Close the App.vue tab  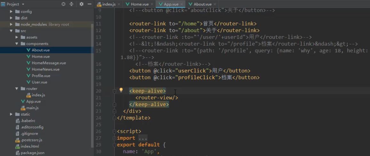[181, 4]
